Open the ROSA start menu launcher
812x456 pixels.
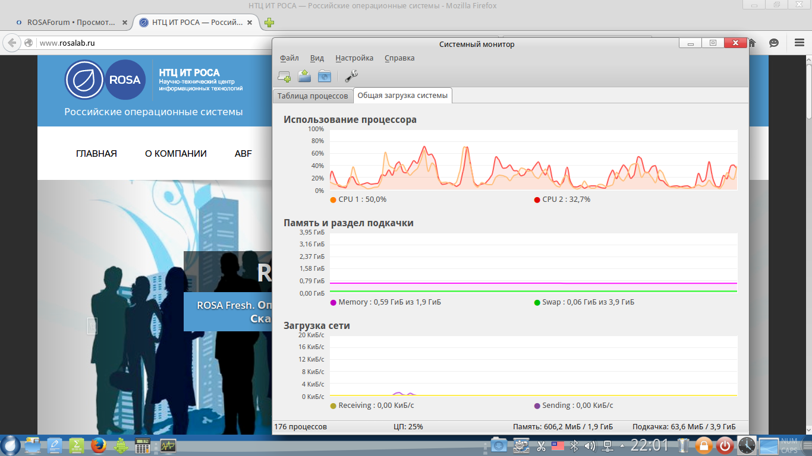tap(10, 445)
